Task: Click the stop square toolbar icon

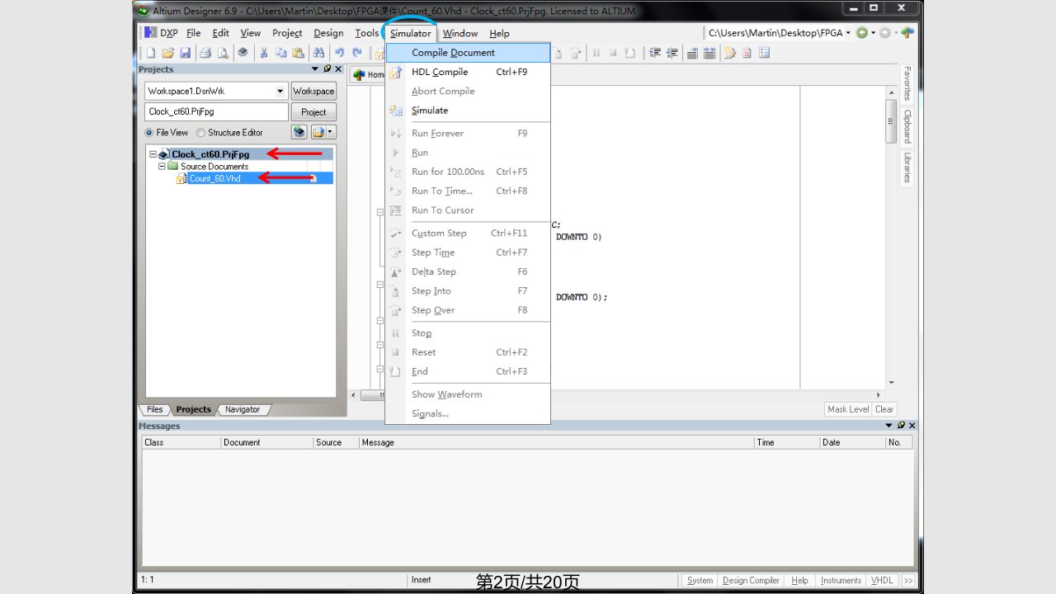Action: tap(613, 53)
